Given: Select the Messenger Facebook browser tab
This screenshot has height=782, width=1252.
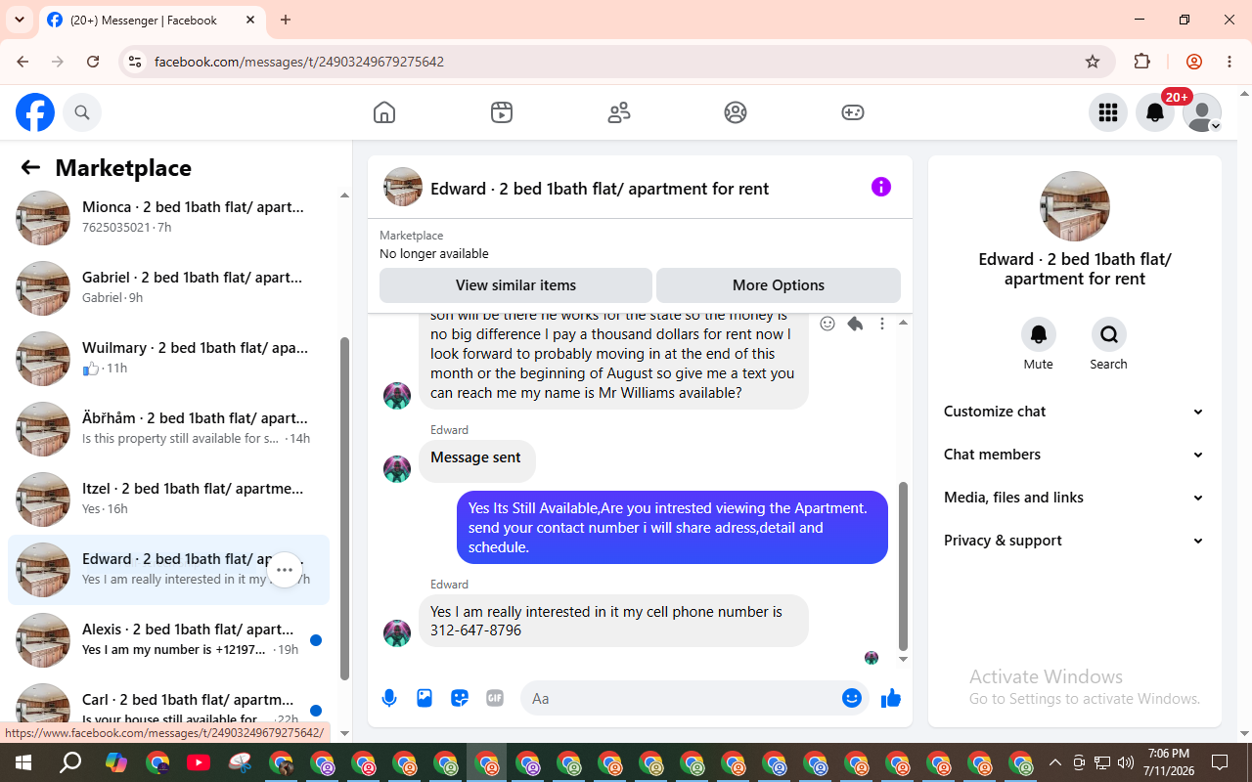Looking at the screenshot, I should (x=152, y=20).
